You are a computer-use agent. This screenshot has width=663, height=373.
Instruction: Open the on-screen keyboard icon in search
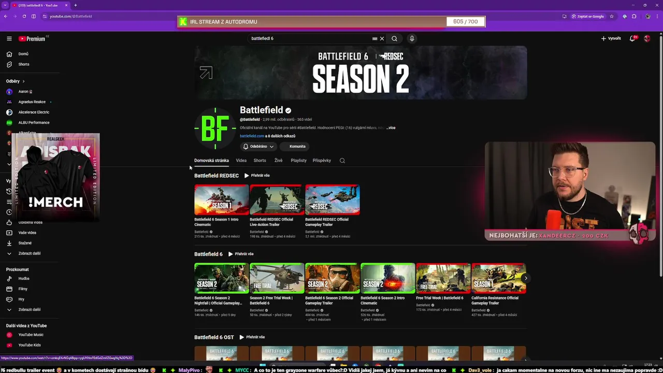tap(374, 38)
